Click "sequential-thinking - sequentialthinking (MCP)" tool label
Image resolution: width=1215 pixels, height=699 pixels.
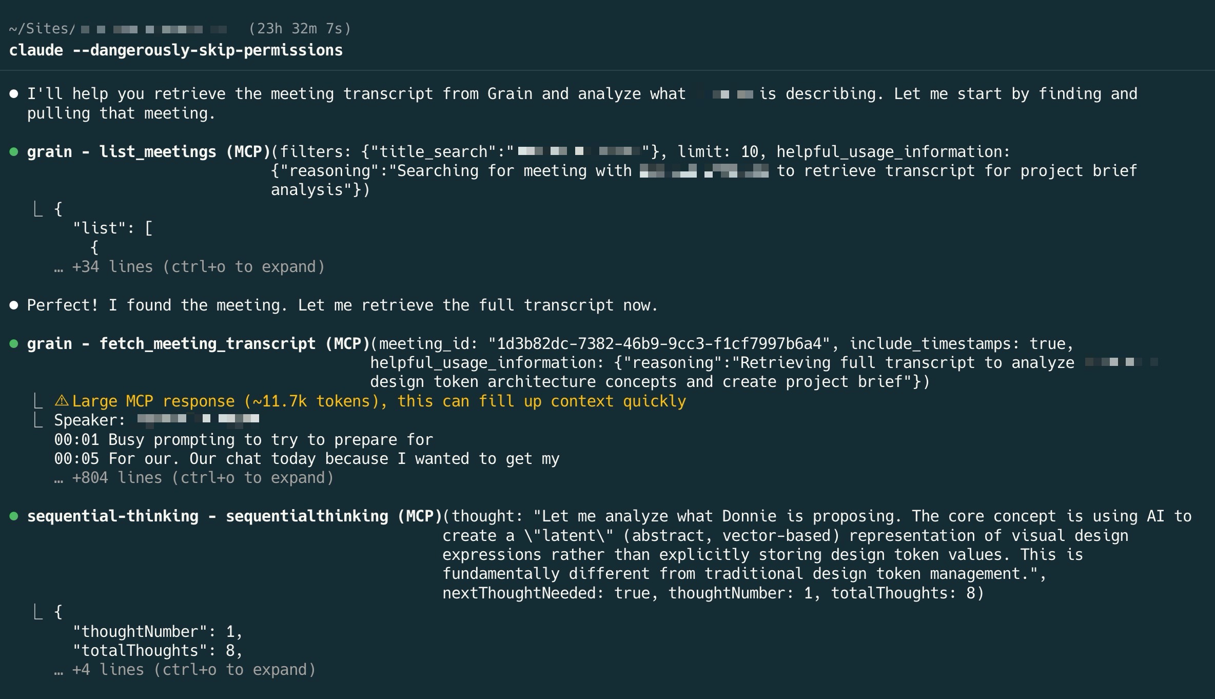(234, 516)
